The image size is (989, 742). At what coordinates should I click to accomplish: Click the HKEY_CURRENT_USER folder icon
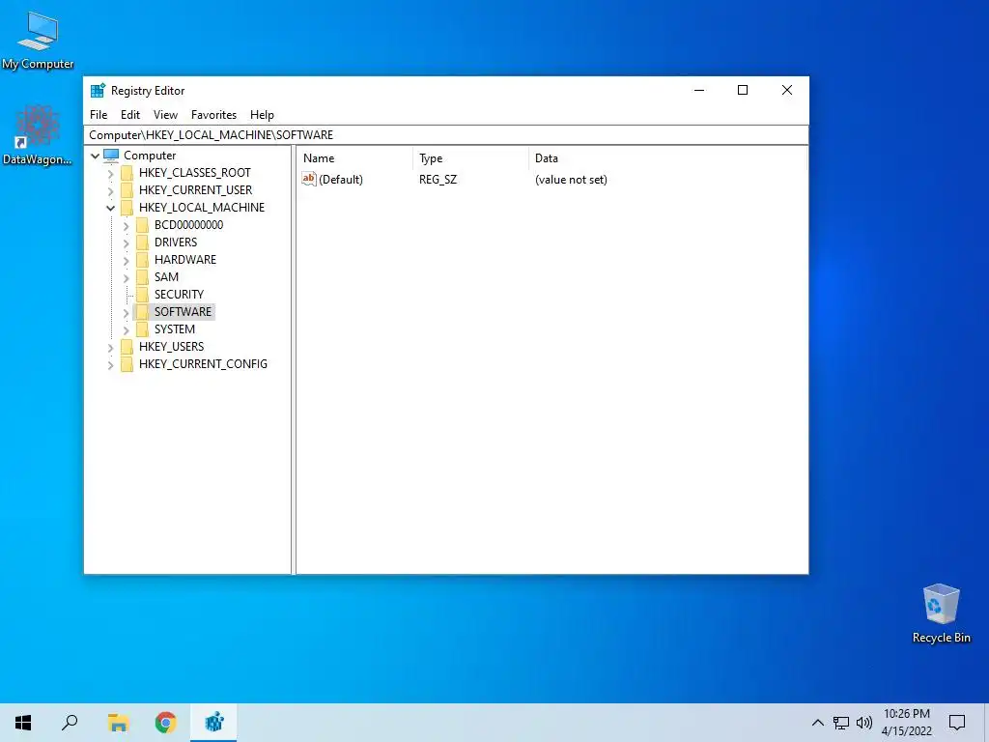pos(127,190)
